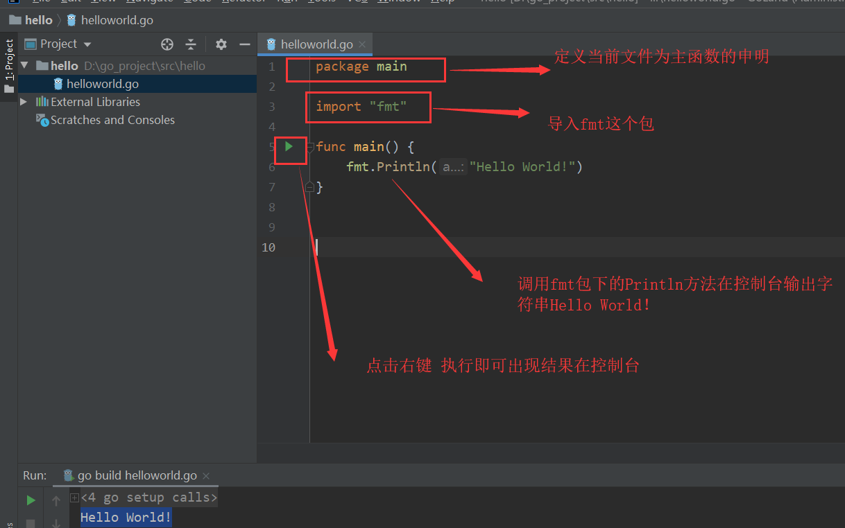Click the locate/scroll-from-source target icon in Project panel
Image resolution: width=845 pixels, height=528 pixels.
[167, 44]
